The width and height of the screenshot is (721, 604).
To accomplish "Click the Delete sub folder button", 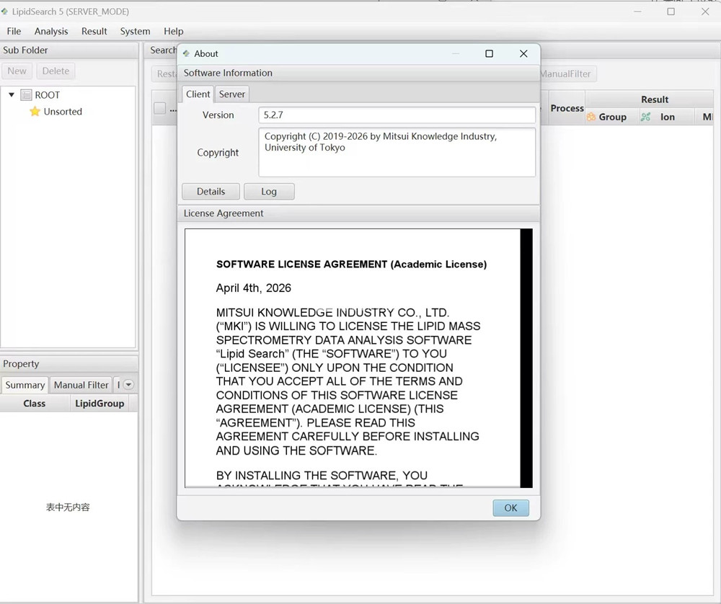I will (x=56, y=71).
